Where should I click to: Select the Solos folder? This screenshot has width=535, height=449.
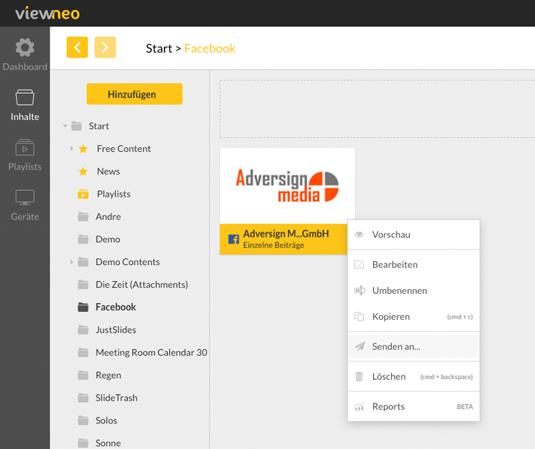coord(106,420)
